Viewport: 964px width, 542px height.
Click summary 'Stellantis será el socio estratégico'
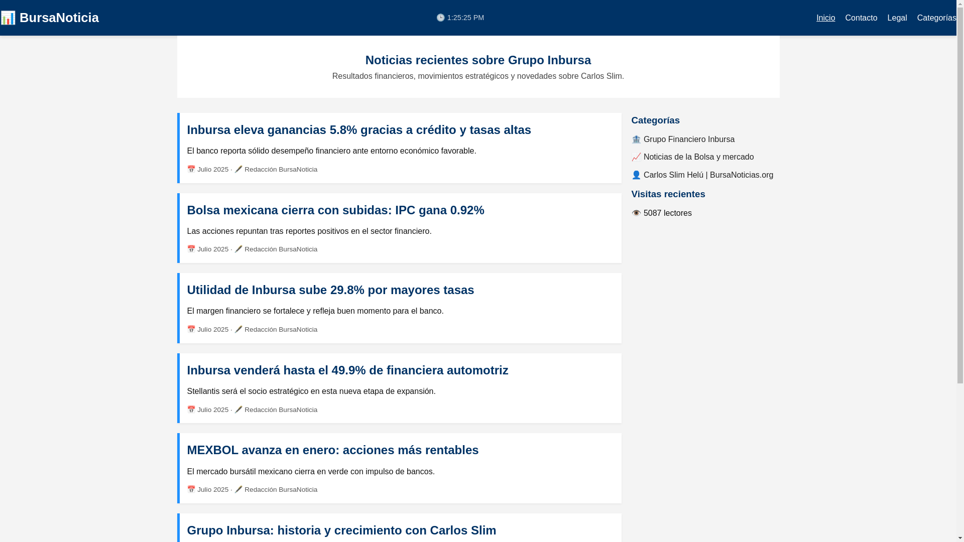click(x=311, y=391)
